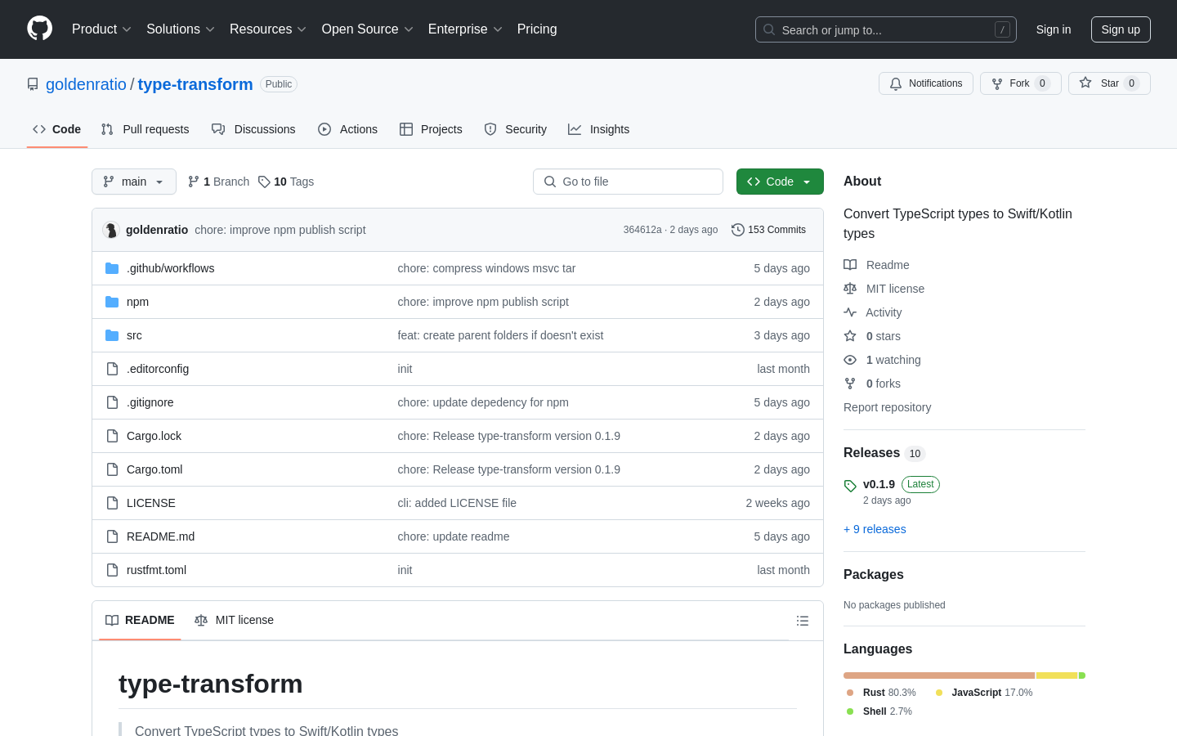Open the green Code clone dropdown
The height and width of the screenshot is (736, 1177).
(780, 182)
